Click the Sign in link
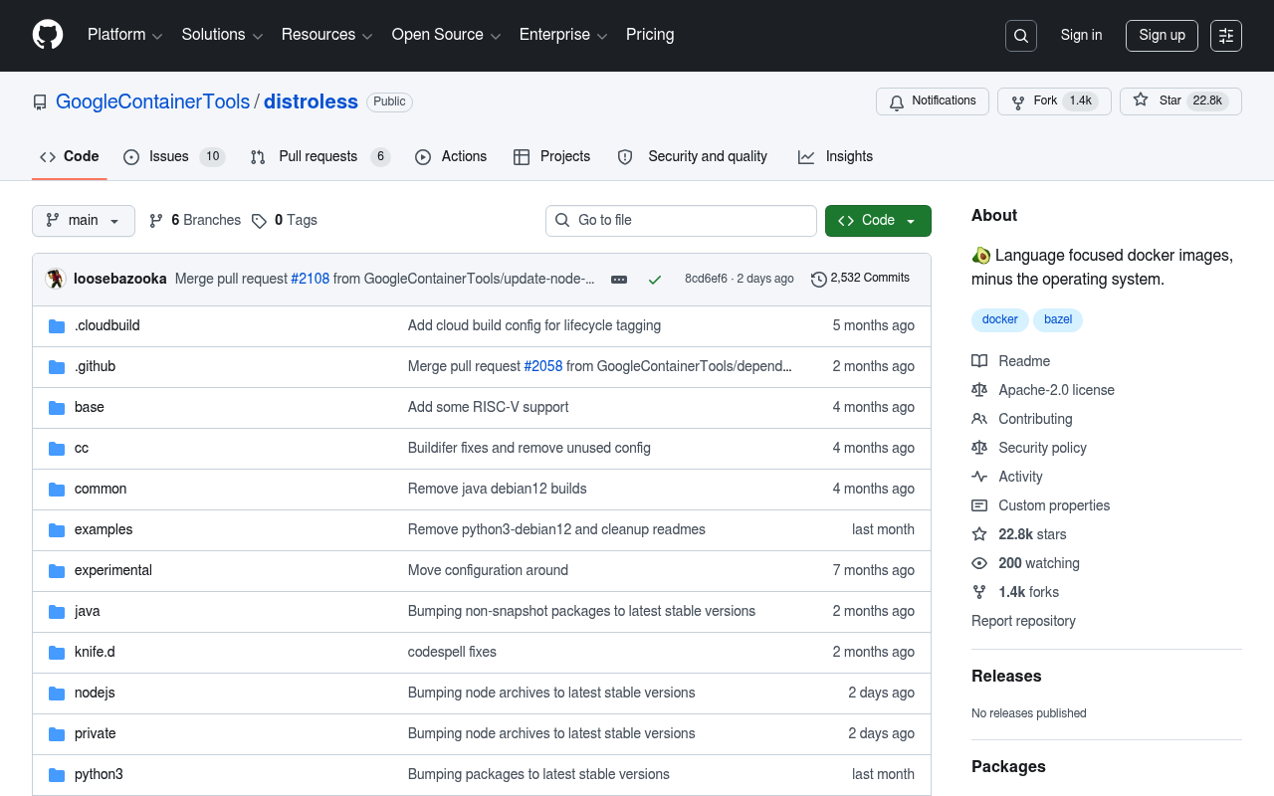 pos(1081,35)
